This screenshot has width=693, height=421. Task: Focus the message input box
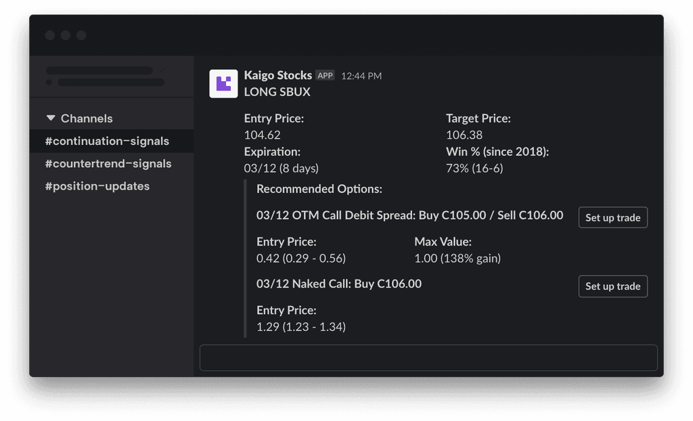428,357
